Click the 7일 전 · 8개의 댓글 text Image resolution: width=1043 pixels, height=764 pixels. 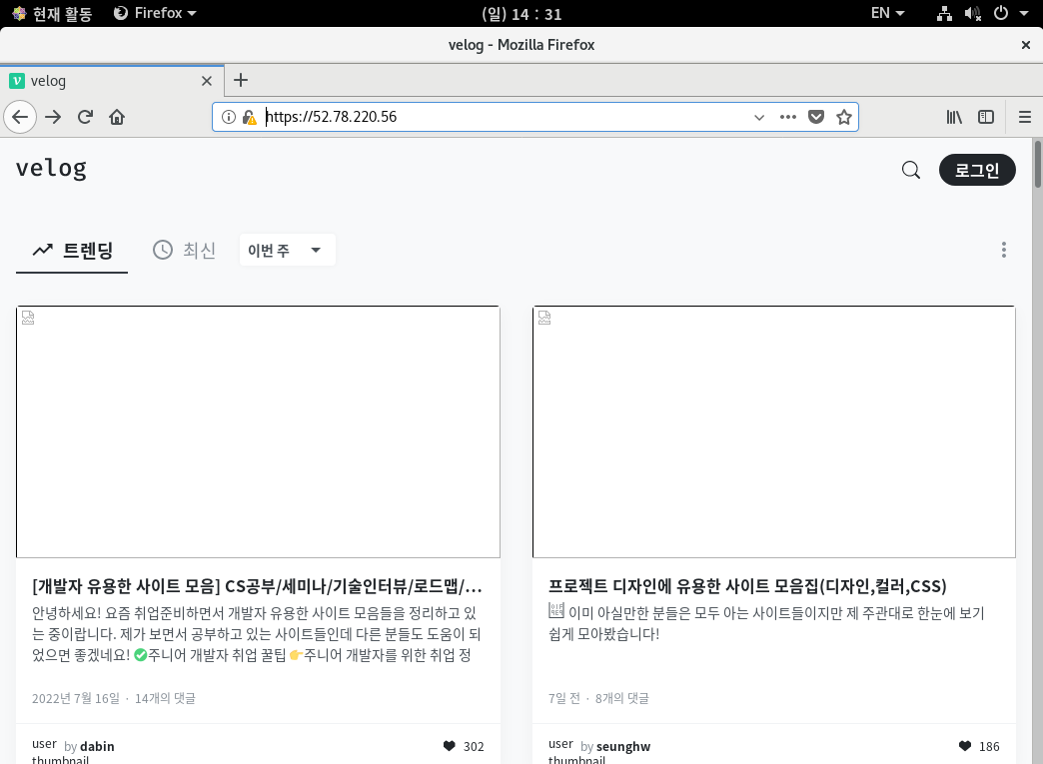click(x=598, y=698)
